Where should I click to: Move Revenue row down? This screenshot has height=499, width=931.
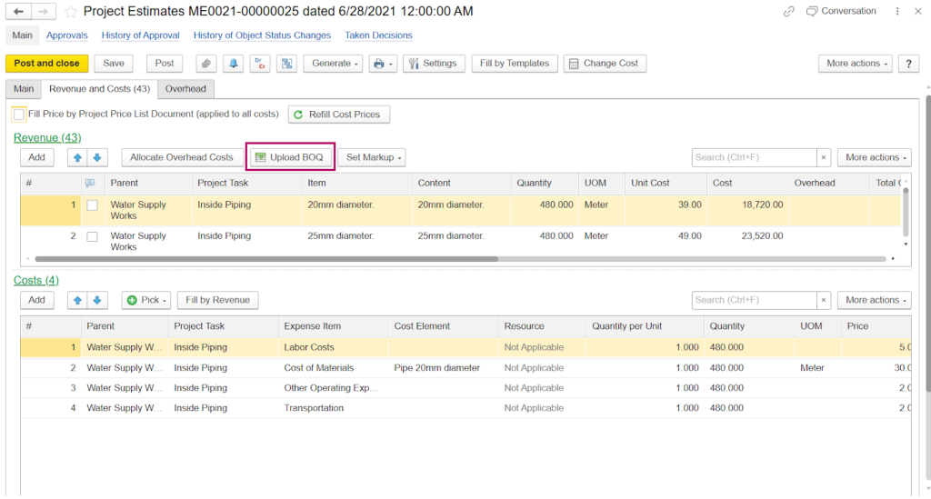96,157
